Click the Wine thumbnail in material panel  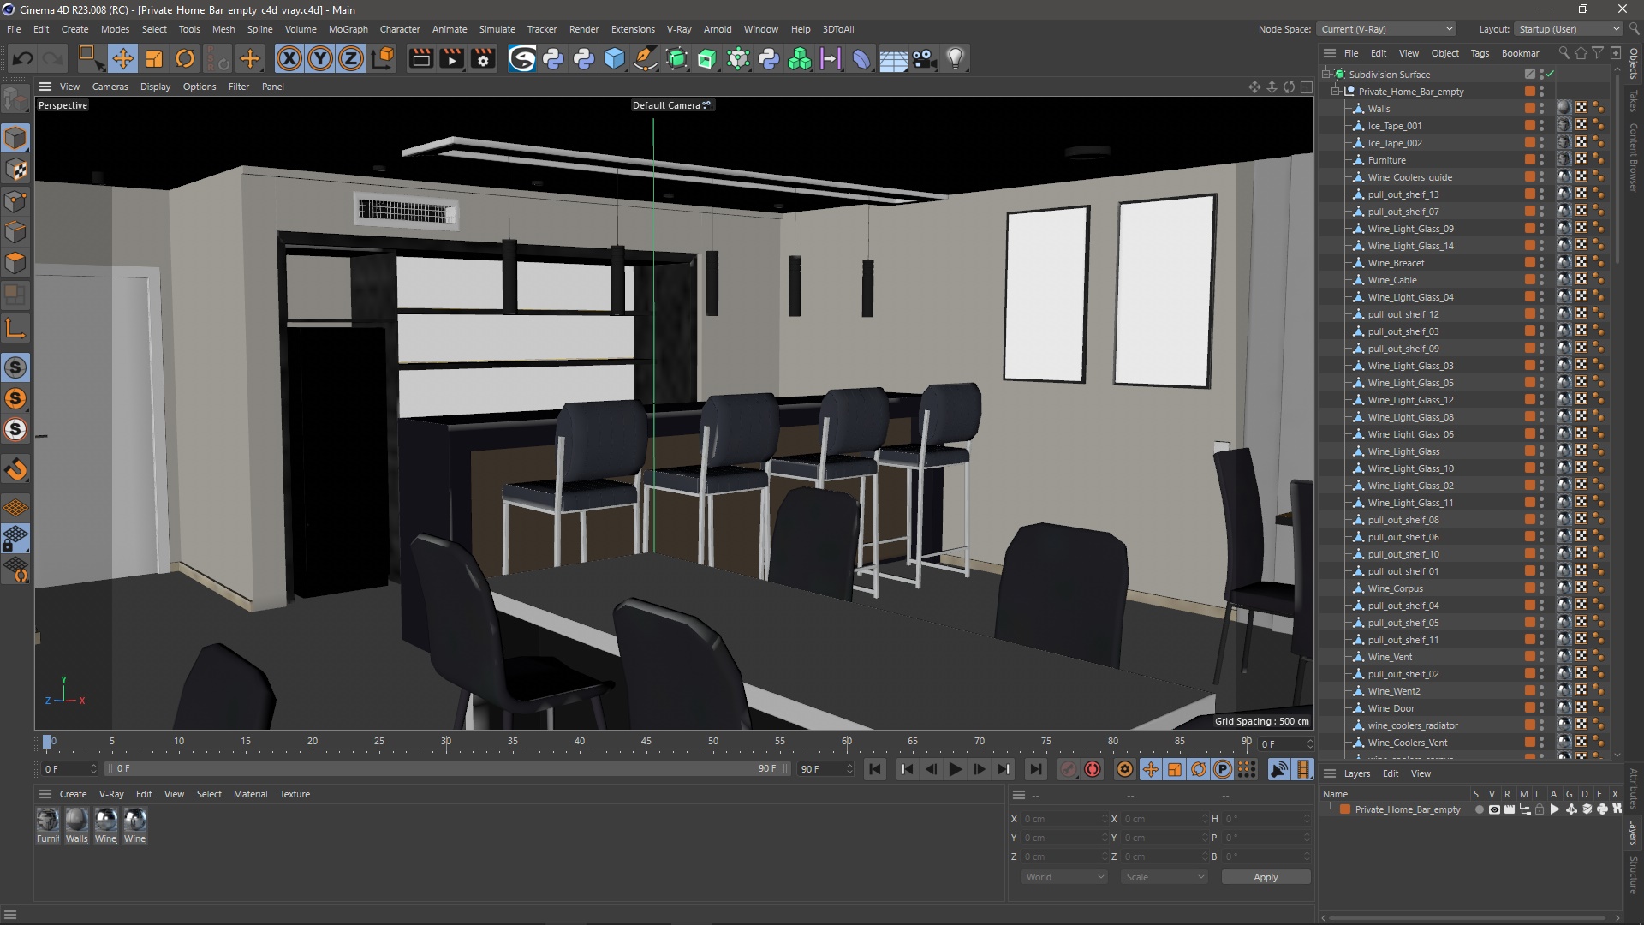tap(105, 820)
